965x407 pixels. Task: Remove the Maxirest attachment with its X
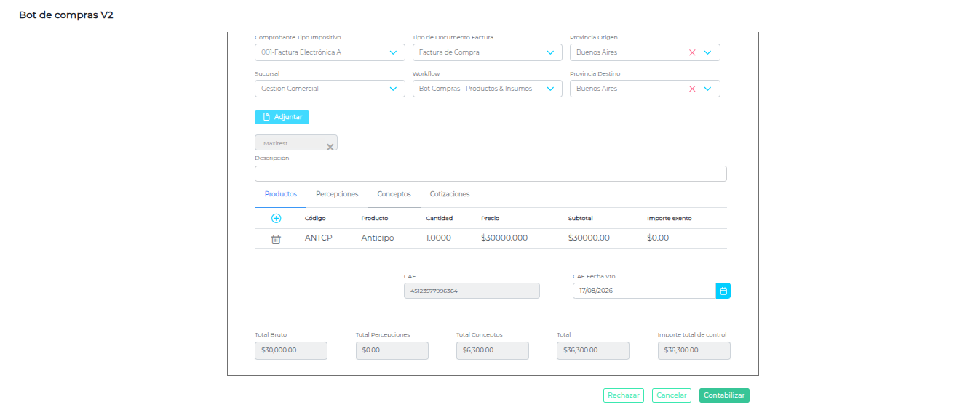tap(330, 147)
